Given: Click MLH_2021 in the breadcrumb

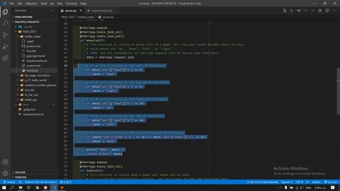Looking at the screenshot, I should (68, 17).
